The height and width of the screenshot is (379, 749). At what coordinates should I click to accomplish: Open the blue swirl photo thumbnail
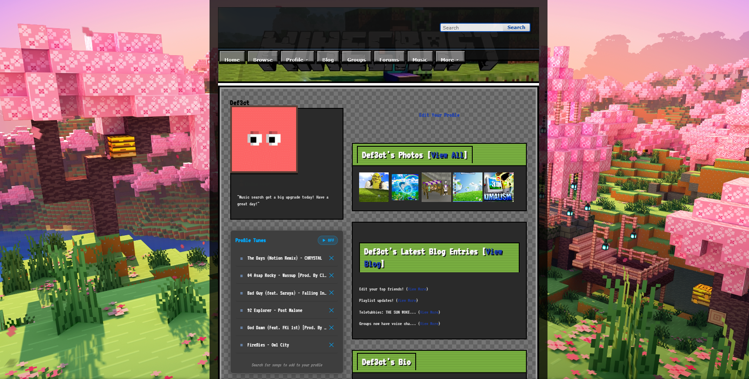point(405,187)
